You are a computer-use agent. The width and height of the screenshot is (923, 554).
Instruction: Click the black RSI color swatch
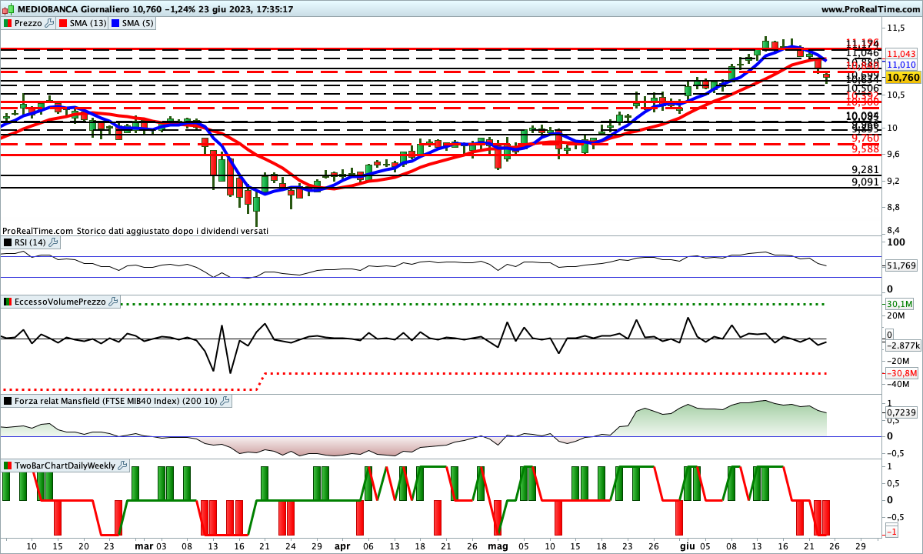8,242
